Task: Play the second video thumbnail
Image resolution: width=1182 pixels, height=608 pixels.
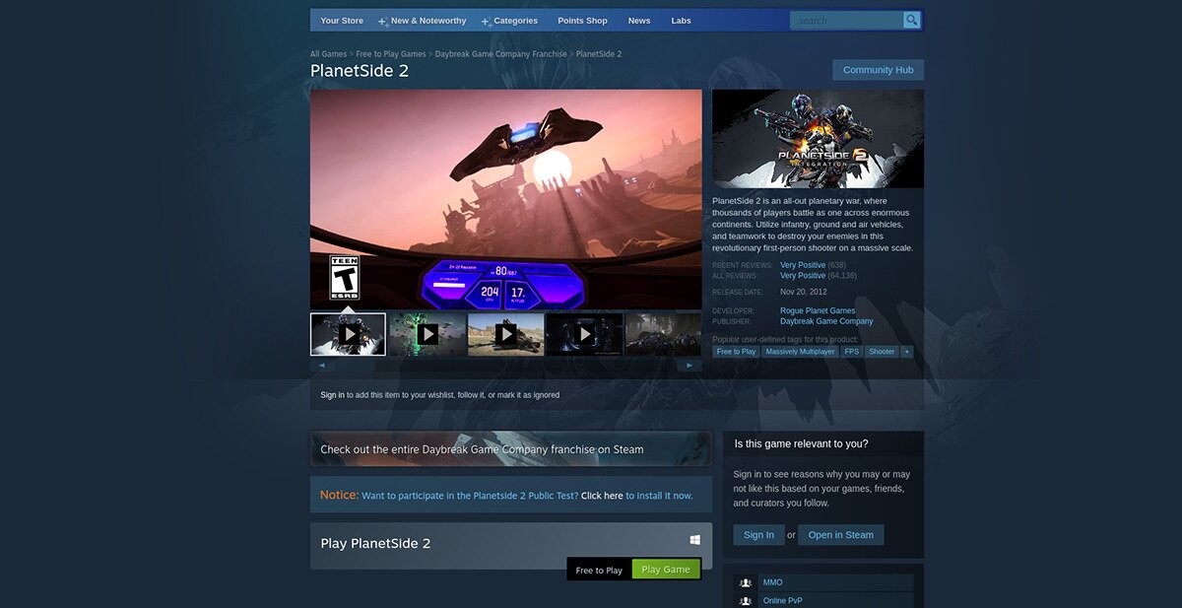Action: tap(427, 334)
